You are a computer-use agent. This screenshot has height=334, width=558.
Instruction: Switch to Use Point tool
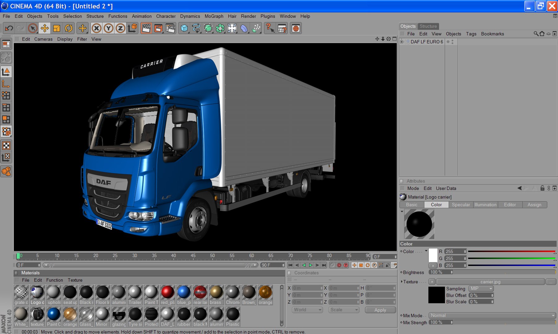click(6, 96)
